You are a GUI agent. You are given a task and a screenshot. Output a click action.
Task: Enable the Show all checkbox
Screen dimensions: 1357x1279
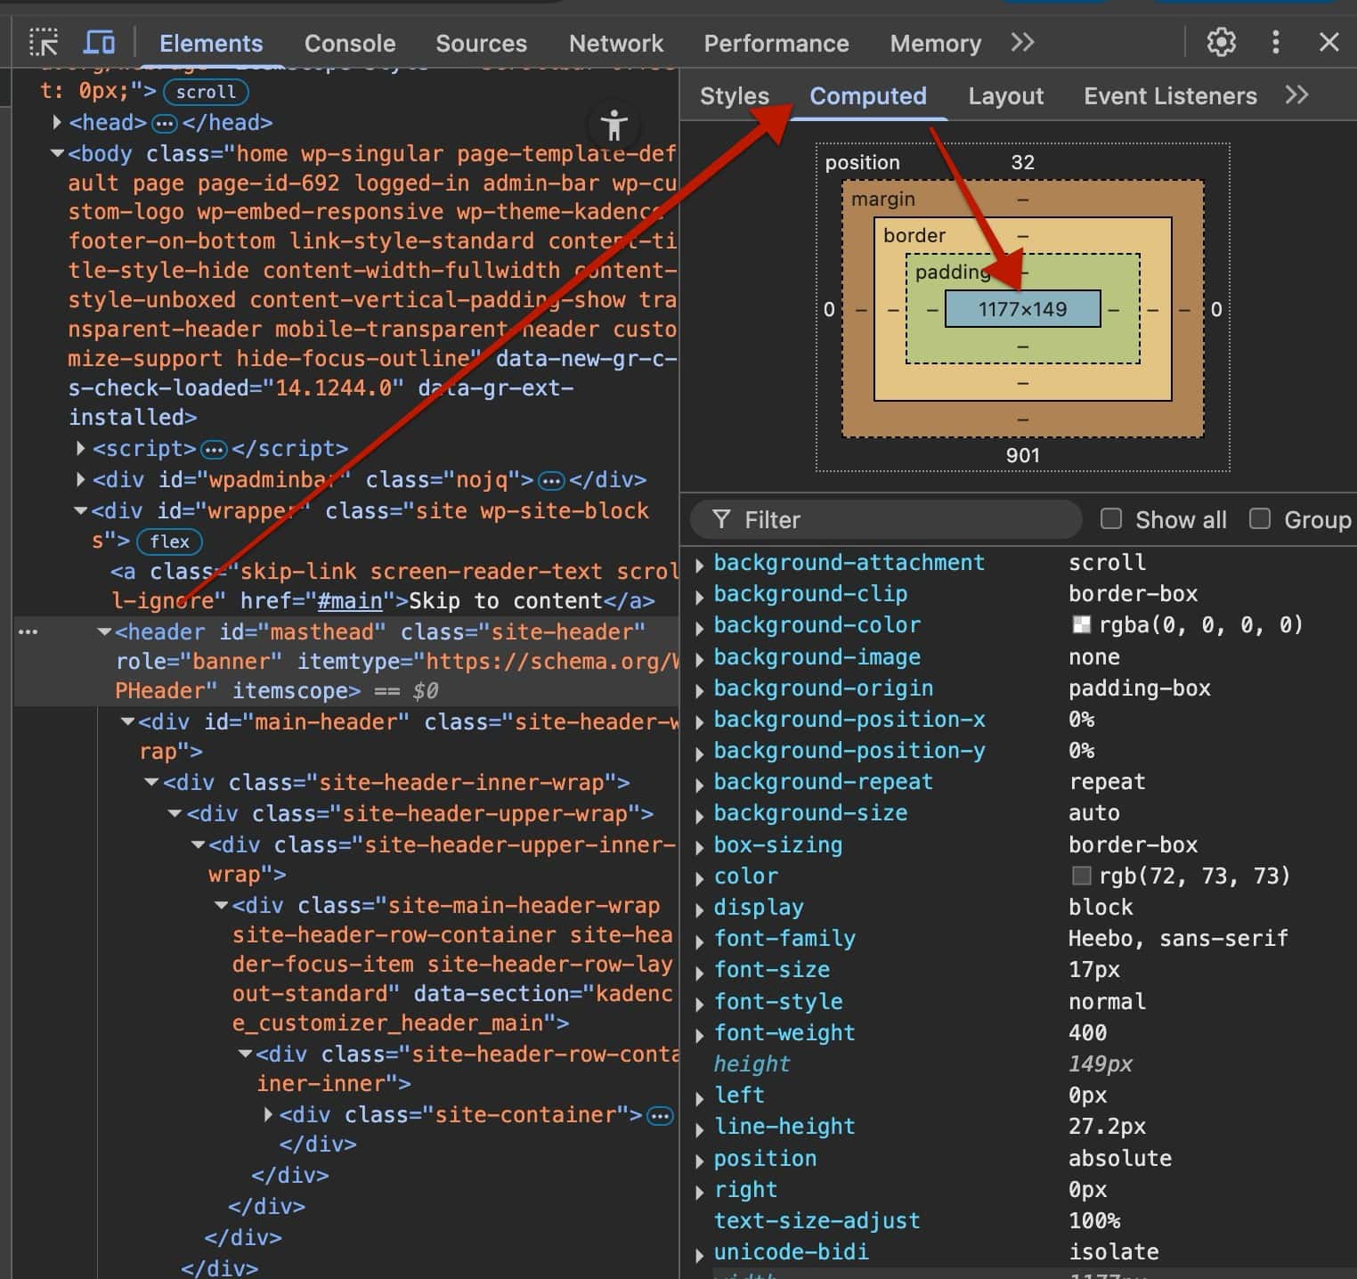coord(1110,519)
